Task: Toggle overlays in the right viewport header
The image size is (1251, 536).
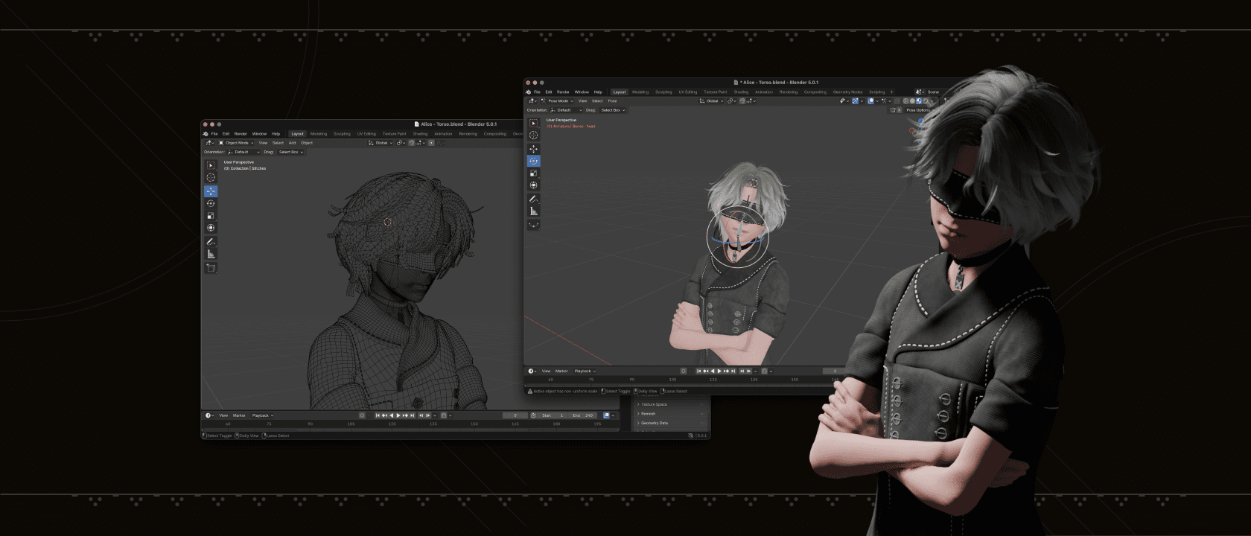Action: pyautogui.click(x=870, y=101)
